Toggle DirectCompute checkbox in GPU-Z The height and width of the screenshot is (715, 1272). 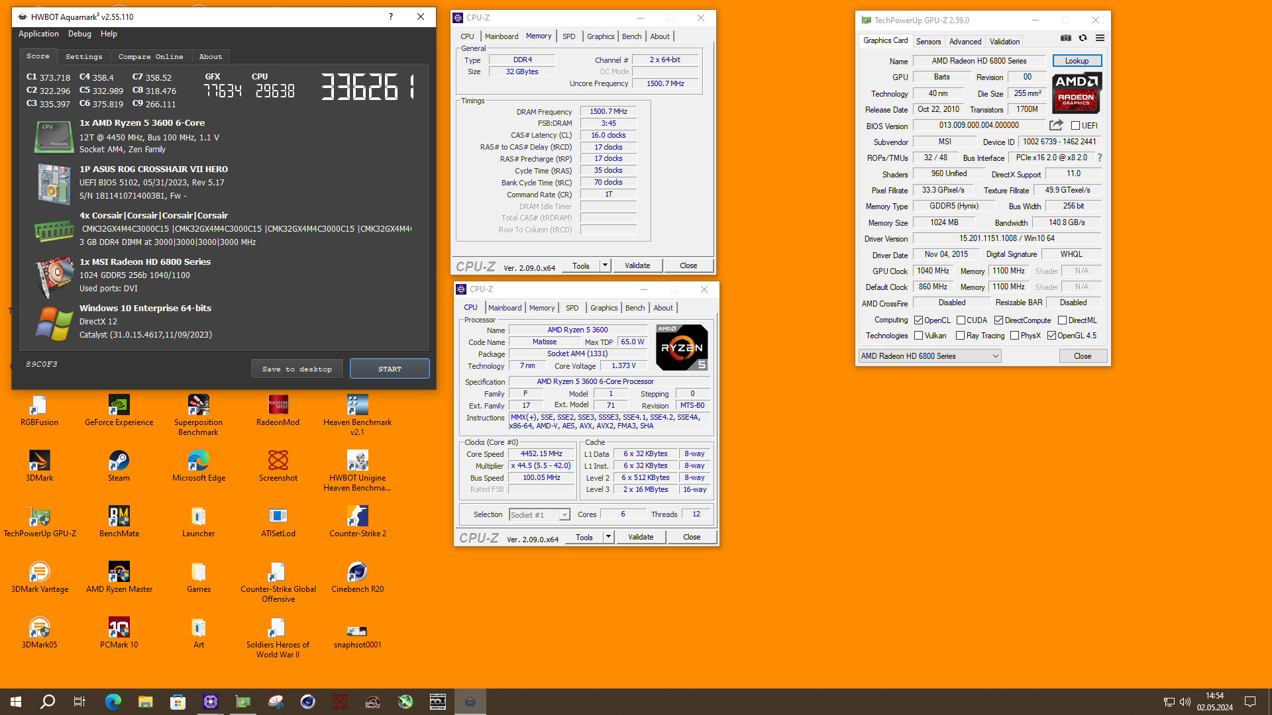pyautogui.click(x=998, y=320)
